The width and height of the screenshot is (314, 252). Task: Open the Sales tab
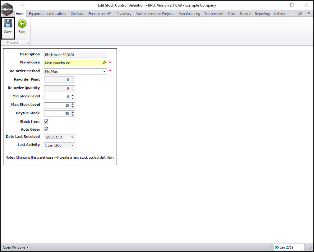pos(232,14)
